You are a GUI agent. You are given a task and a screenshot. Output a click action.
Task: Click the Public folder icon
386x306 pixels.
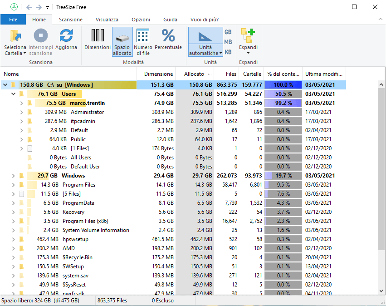click(30, 139)
